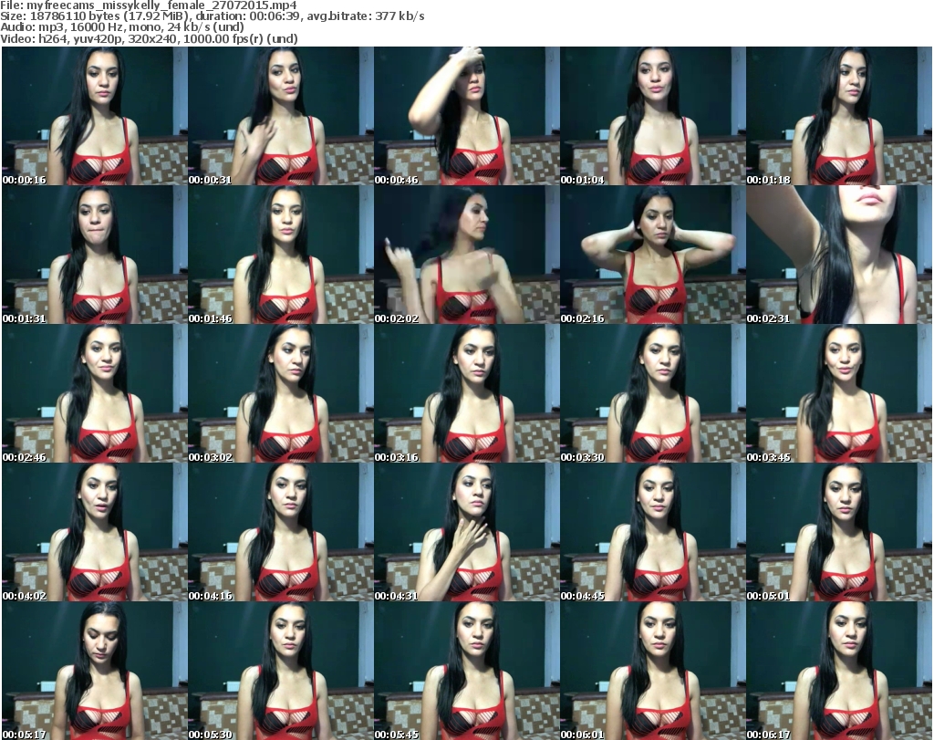Image resolution: width=934 pixels, height=740 pixels.
Task: Open the thumbnail stamped 00:00:46
Action: point(467,116)
